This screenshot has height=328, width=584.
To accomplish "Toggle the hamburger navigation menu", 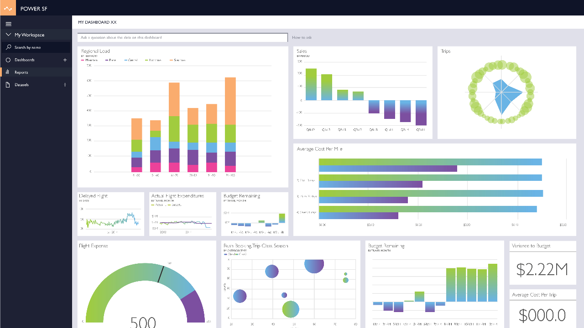I will (x=8, y=24).
